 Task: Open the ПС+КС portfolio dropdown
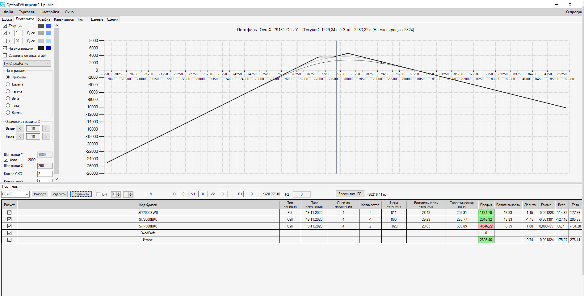pyautogui.click(x=15, y=194)
